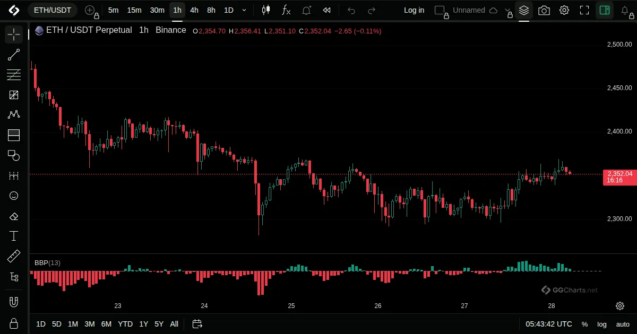Set range to 1D
637x334 pixels.
pyautogui.click(x=40, y=324)
